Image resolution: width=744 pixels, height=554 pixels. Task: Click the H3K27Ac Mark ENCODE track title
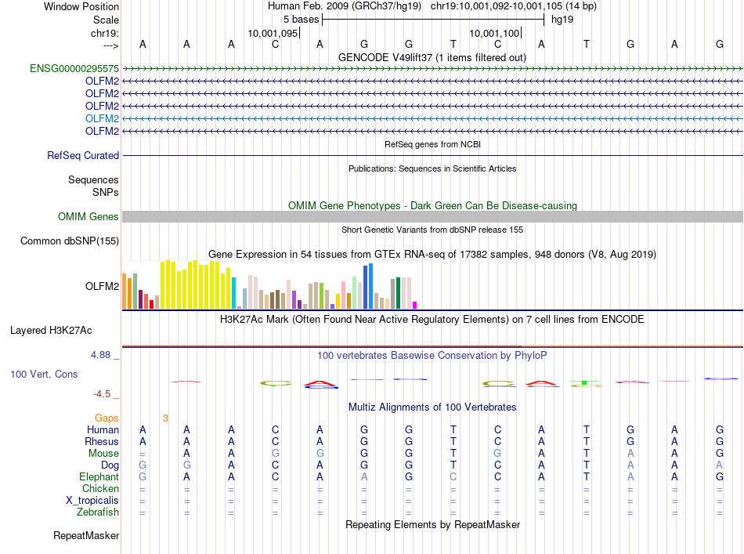[432, 320]
